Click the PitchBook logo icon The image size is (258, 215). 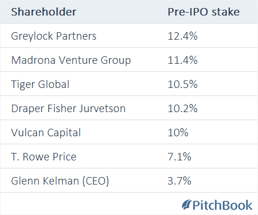[x=187, y=205]
